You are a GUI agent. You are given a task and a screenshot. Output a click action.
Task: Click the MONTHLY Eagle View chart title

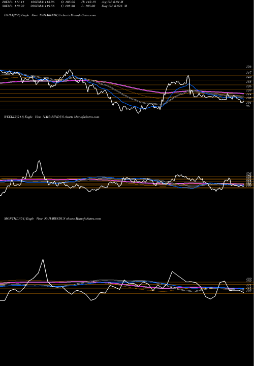point(52,219)
